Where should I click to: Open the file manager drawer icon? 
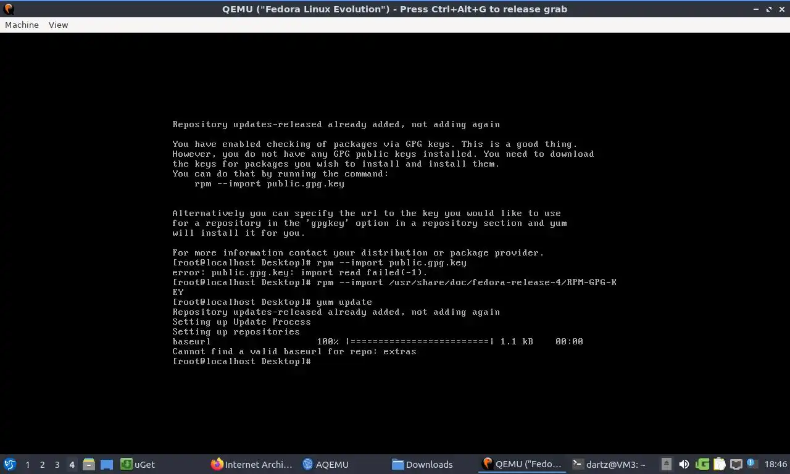tap(89, 464)
